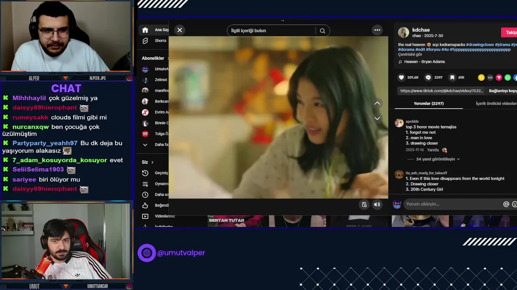Click chat message 'clouds filmi gibi mi'

coord(79,117)
